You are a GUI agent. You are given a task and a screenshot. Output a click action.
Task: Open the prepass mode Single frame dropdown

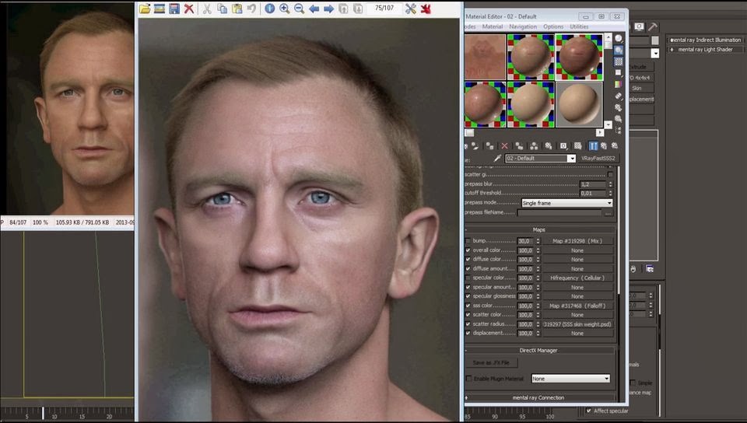566,203
